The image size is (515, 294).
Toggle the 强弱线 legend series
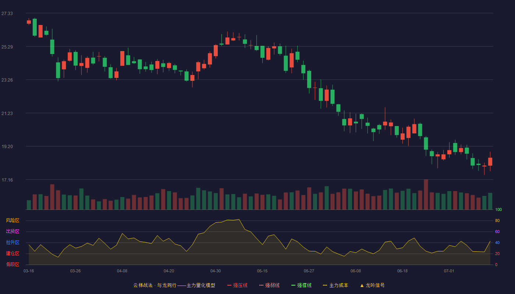[269, 285]
